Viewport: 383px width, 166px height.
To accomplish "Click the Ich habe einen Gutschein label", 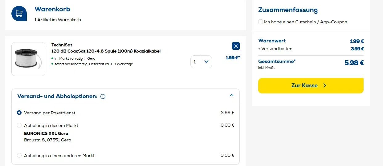I will 305,22.
